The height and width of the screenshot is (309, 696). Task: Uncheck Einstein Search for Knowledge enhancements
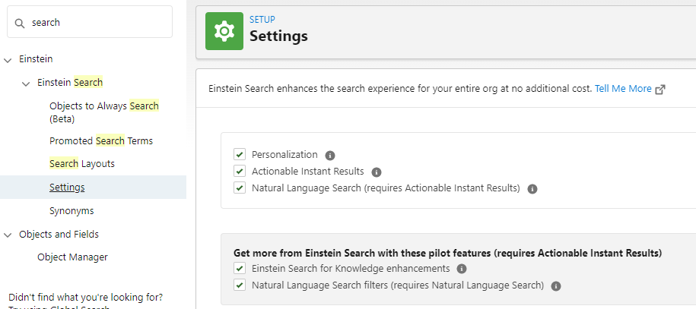coord(240,269)
